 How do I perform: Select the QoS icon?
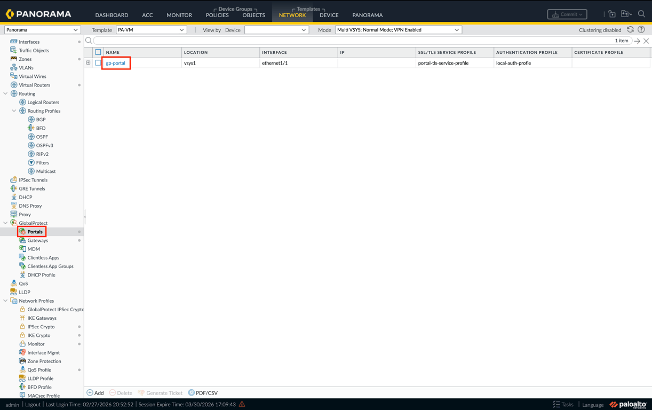pos(14,283)
